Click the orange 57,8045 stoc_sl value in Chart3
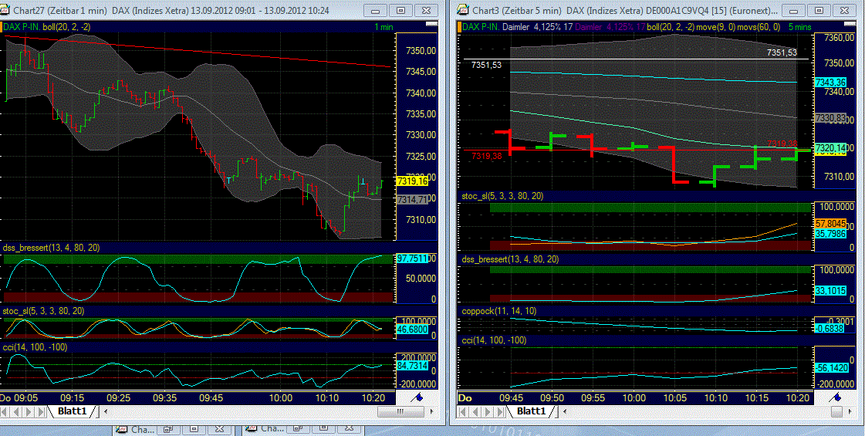Image resolution: width=865 pixels, height=436 pixels. tap(830, 224)
